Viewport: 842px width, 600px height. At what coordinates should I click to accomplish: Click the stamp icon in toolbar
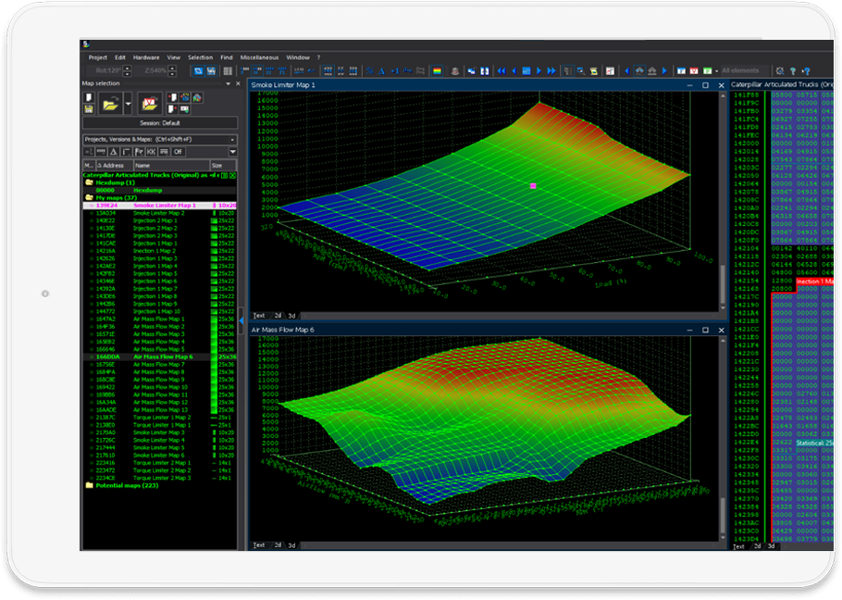pyautogui.click(x=455, y=71)
